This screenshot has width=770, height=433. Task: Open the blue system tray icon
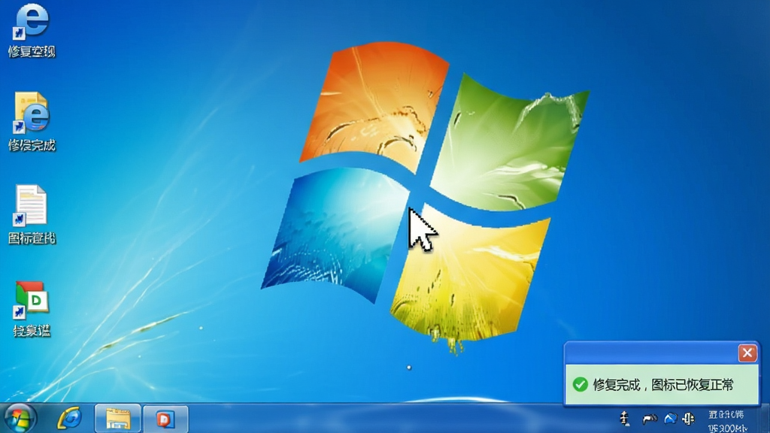click(x=670, y=419)
